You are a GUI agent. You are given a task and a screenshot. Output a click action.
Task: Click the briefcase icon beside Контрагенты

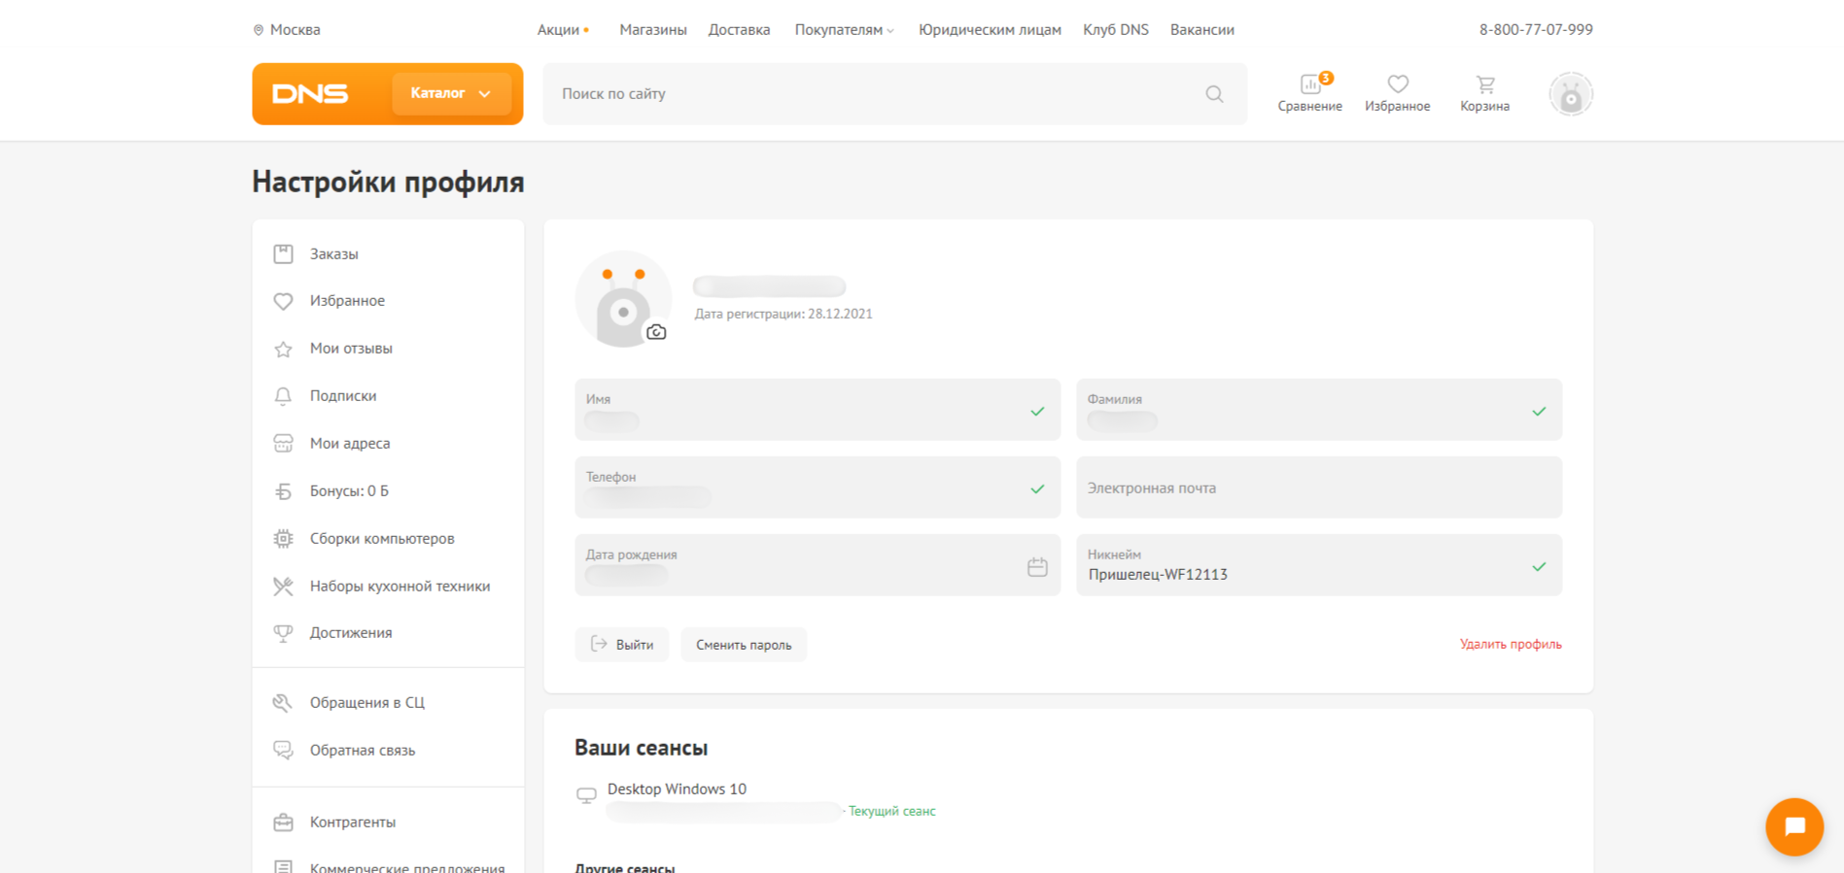(283, 823)
